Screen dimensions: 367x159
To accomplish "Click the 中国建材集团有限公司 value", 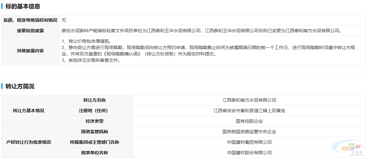I will coord(249,142).
